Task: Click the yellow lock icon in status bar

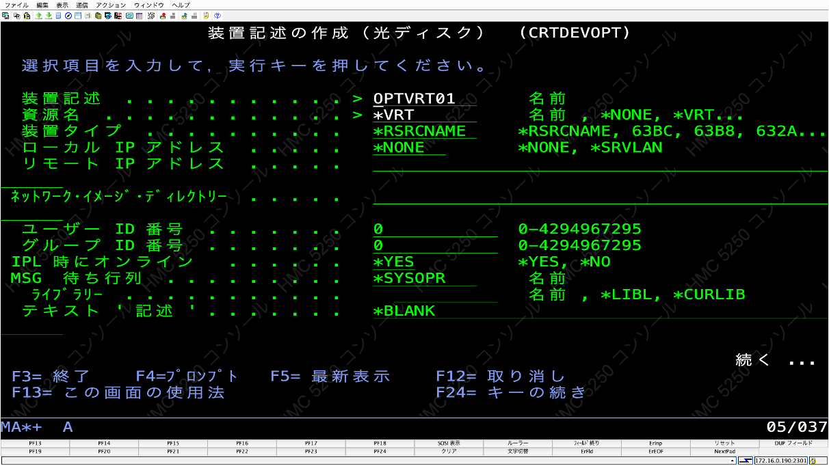Action: click(813, 461)
